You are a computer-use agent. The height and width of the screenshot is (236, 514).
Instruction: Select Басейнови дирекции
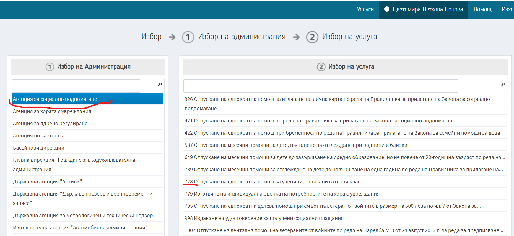(x=88, y=148)
